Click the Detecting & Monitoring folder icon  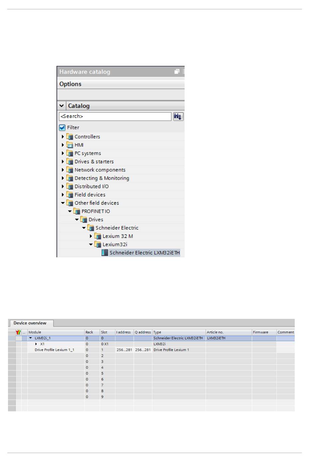pos(70,178)
